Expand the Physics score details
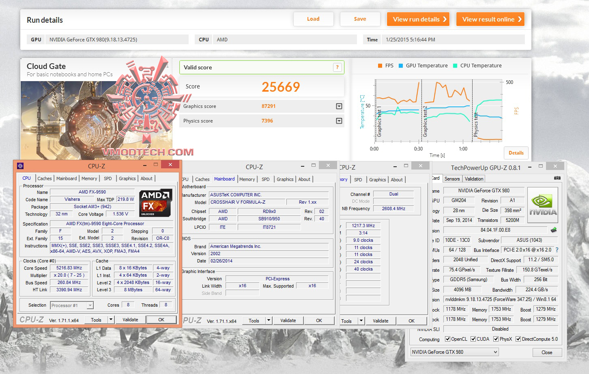 [339, 121]
